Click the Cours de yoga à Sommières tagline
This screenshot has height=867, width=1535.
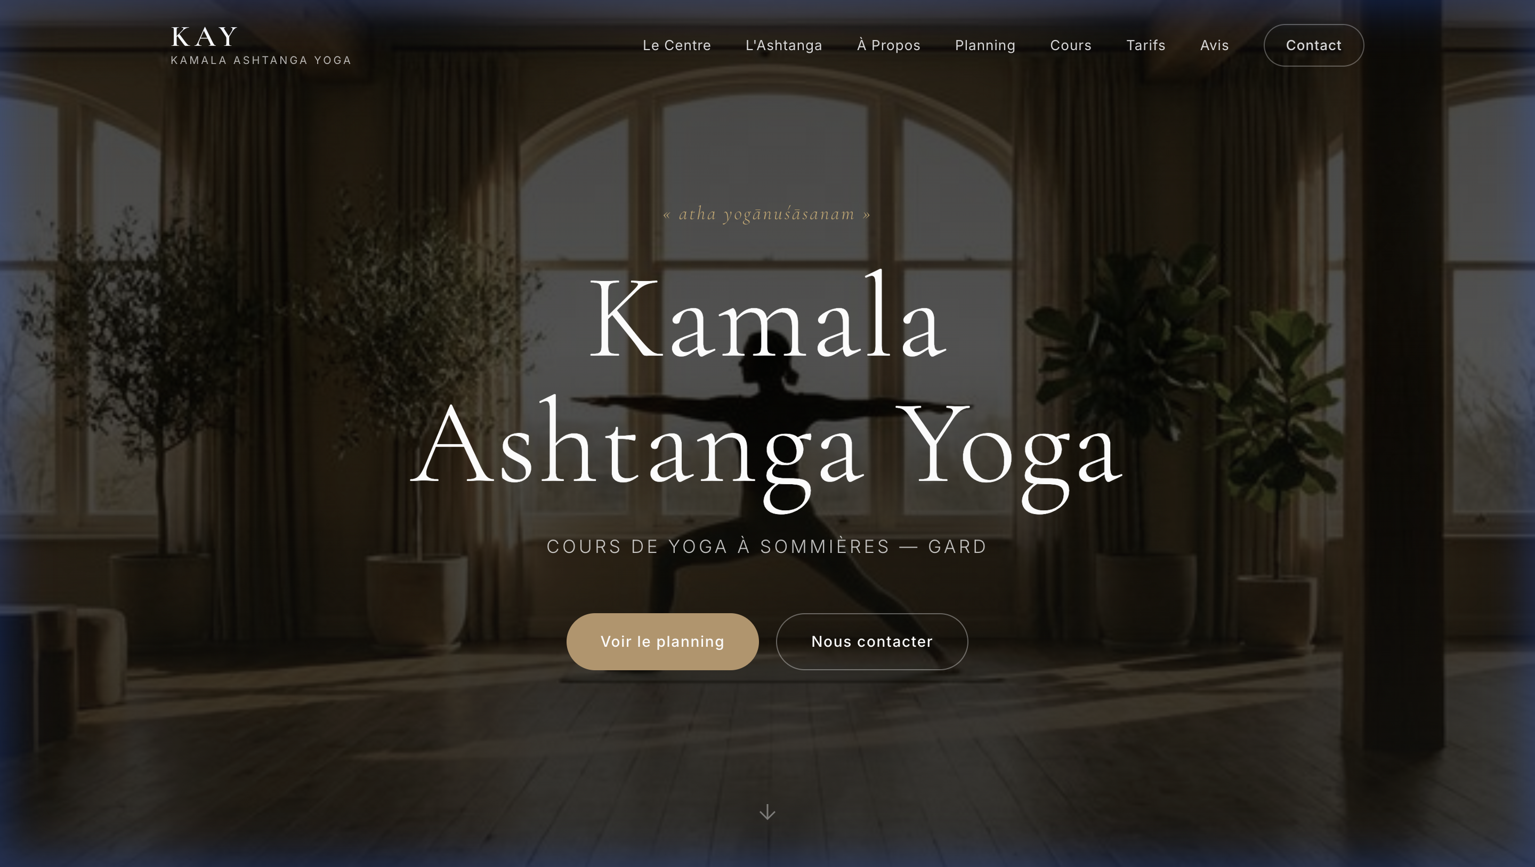point(767,546)
